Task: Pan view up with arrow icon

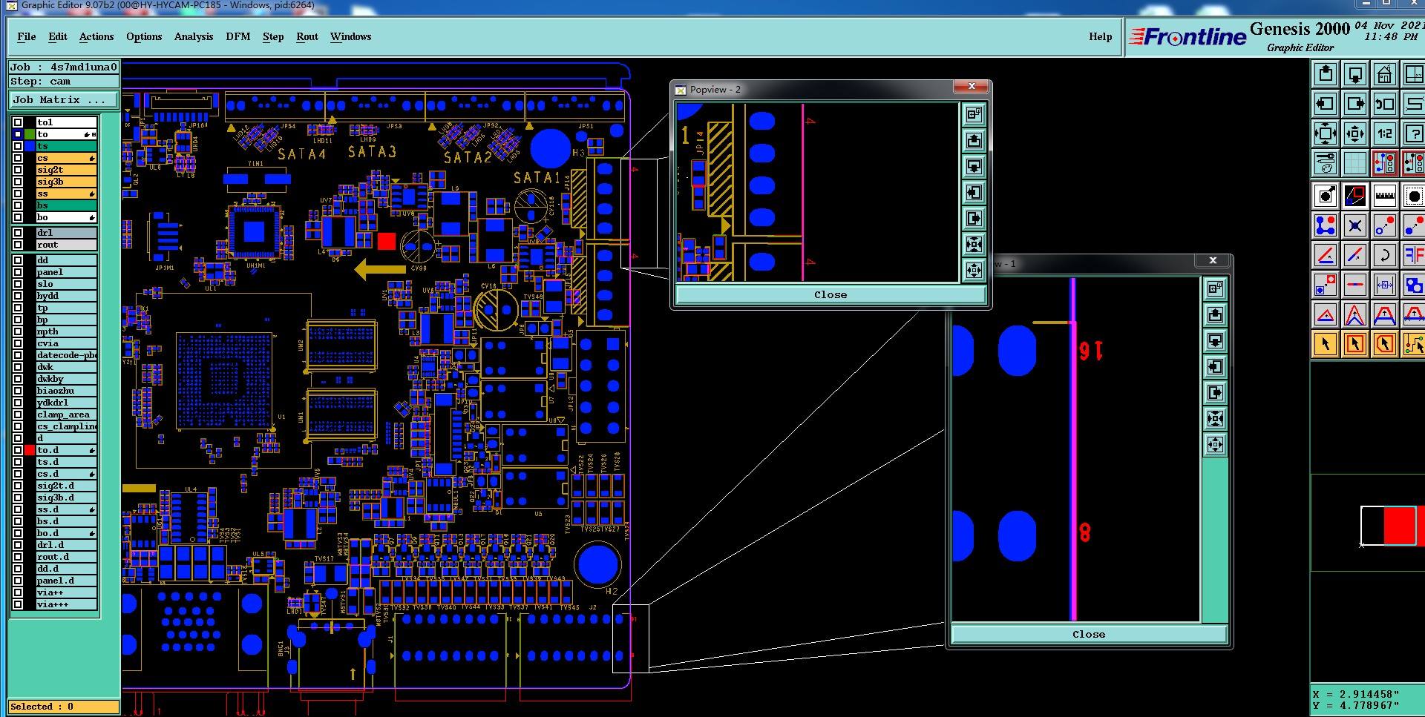Action: 1325,74
